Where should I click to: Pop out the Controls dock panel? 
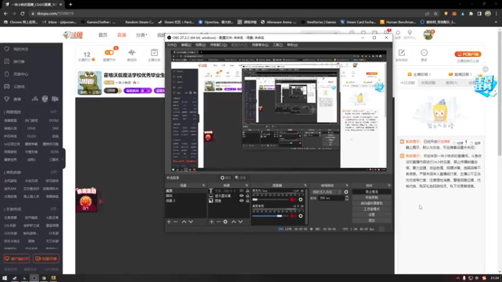[x=389, y=185]
